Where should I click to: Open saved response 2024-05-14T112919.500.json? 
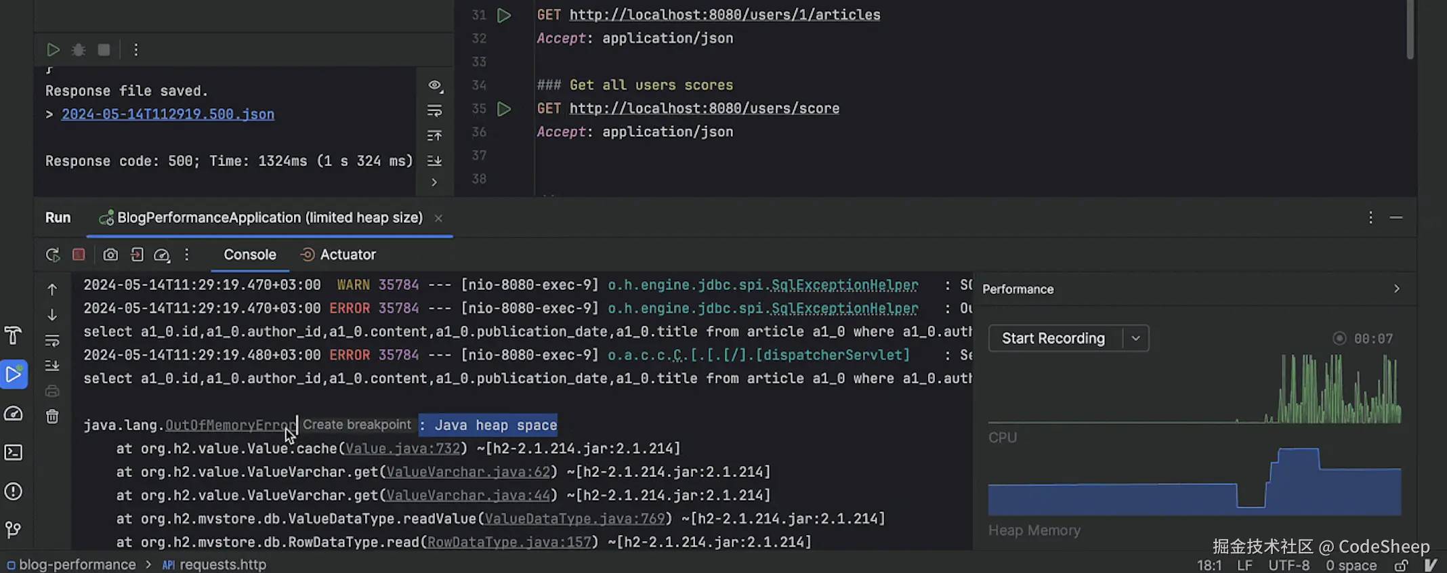coord(168,114)
